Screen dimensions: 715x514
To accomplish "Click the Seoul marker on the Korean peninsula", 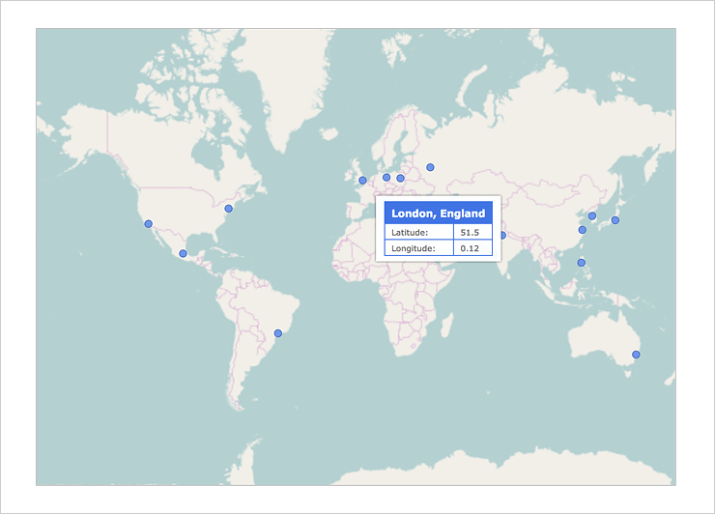I will (x=592, y=215).
